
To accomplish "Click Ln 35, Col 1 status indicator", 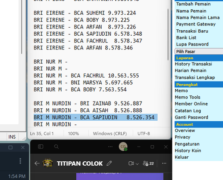I will click(x=42, y=134).
